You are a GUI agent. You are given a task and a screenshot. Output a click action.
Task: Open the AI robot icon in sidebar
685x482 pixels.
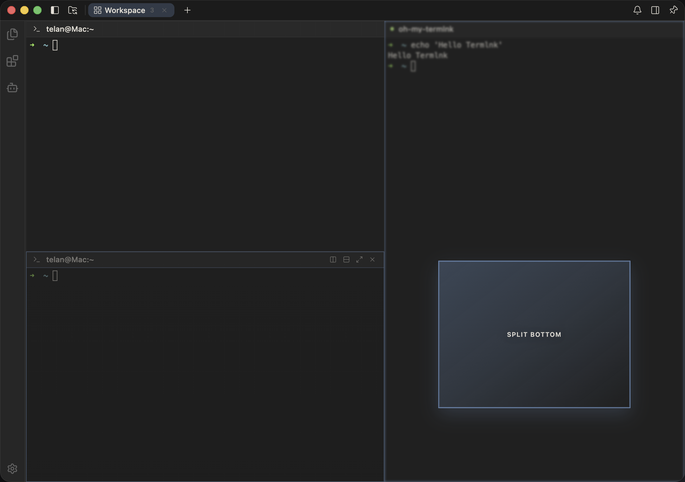pyautogui.click(x=12, y=88)
